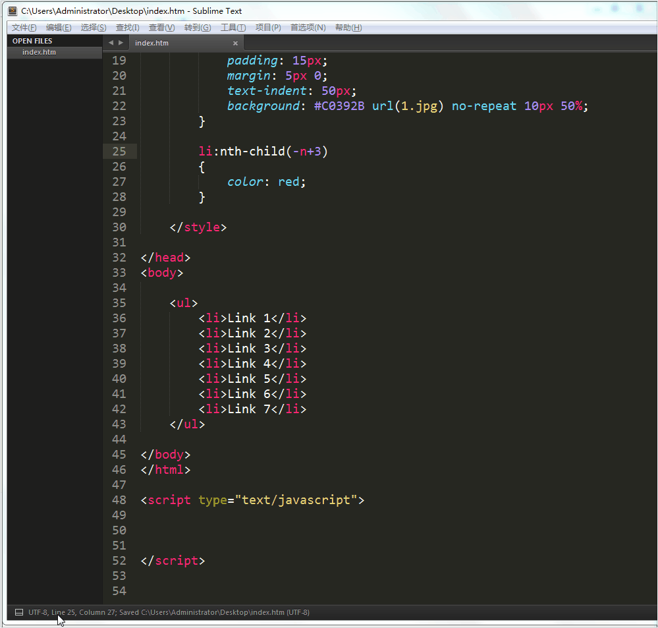Go to next tab with right arrow
The height and width of the screenshot is (628, 658).
[x=121, y=42]
